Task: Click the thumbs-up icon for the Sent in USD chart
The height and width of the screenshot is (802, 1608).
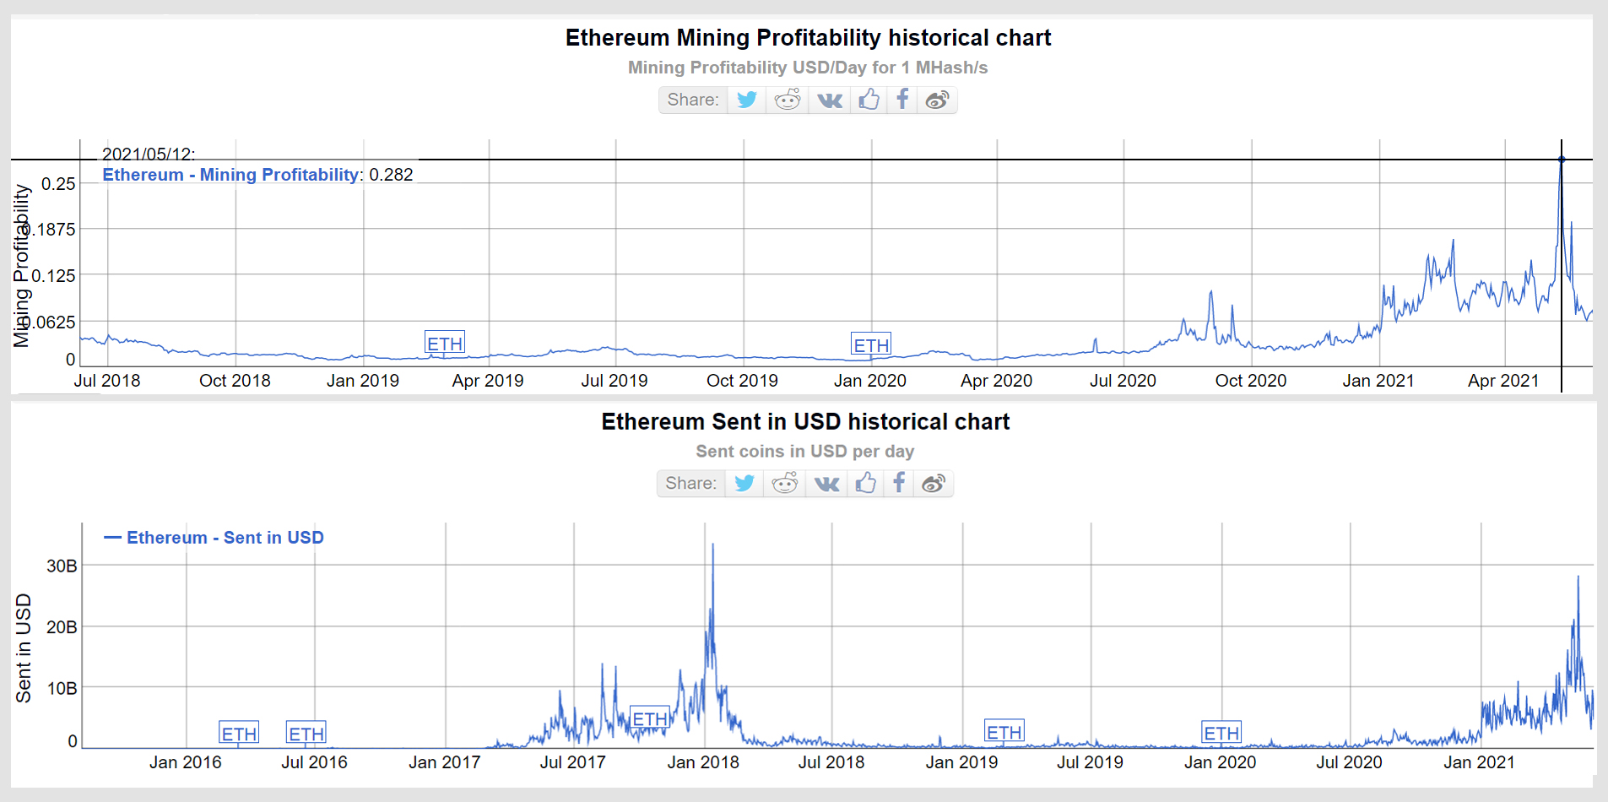Action: (865, 483)
